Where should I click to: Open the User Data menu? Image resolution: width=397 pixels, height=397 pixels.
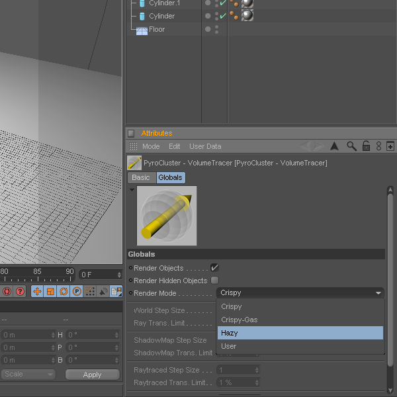click(205, 146)
